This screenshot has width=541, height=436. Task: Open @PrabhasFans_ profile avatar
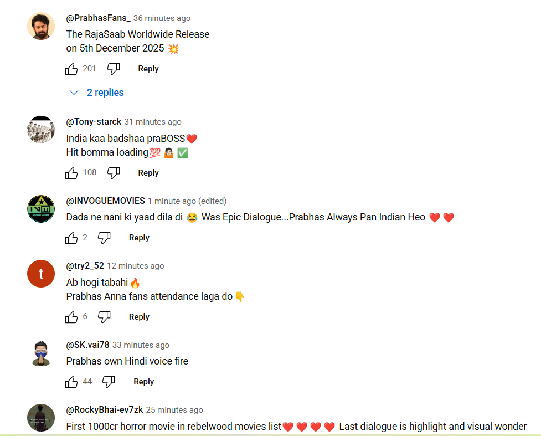pos(41,26)
